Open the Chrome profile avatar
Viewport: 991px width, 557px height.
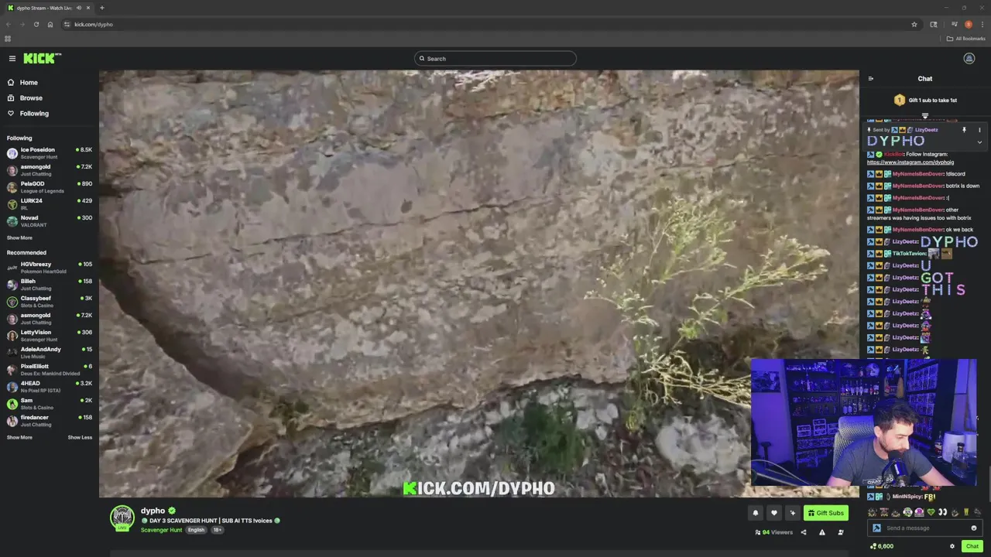point(968,24)
